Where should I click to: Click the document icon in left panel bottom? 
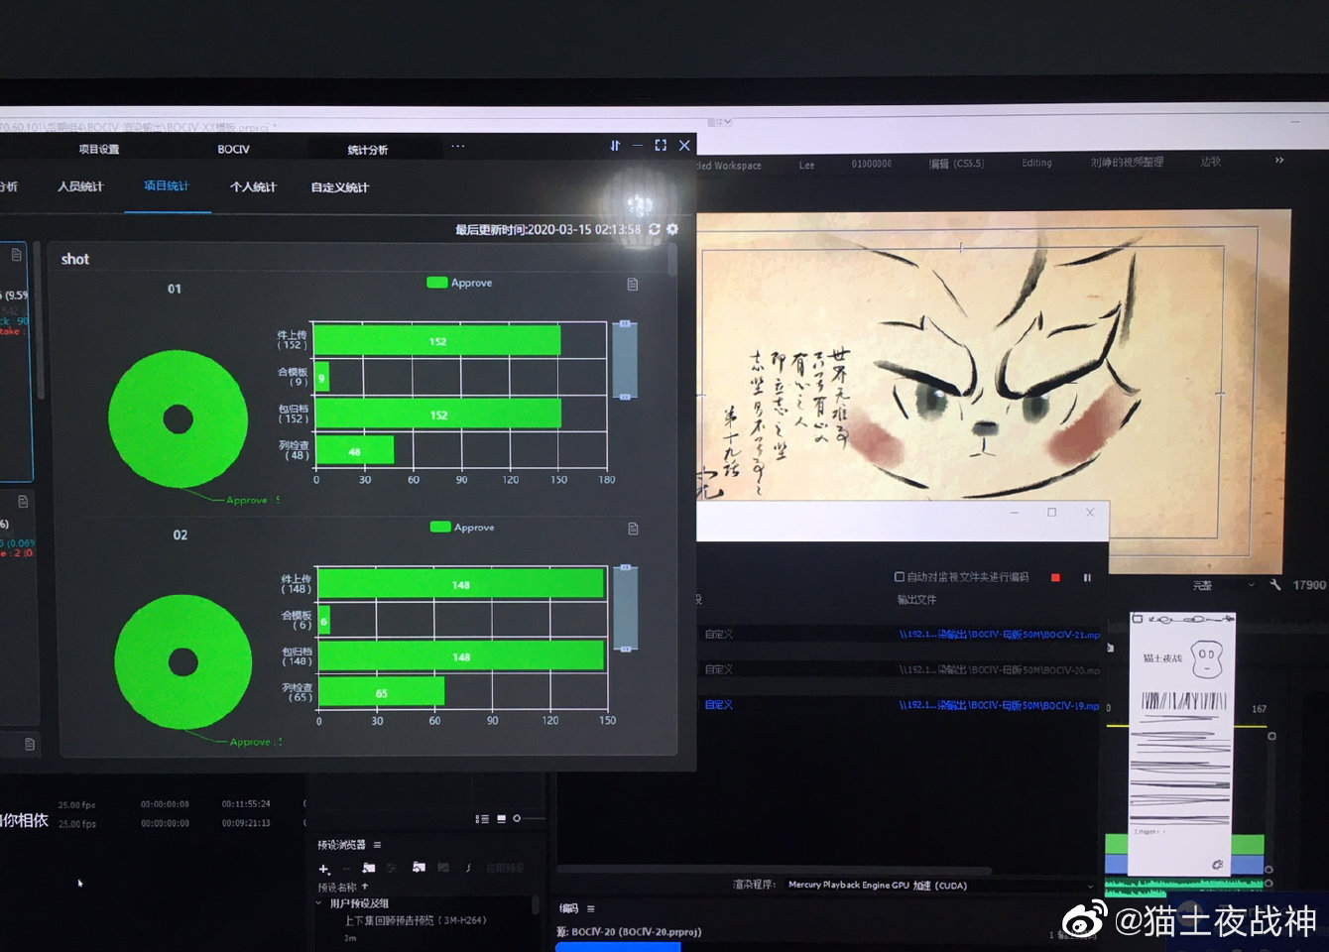pyautogui.click(x=30, y=744)
